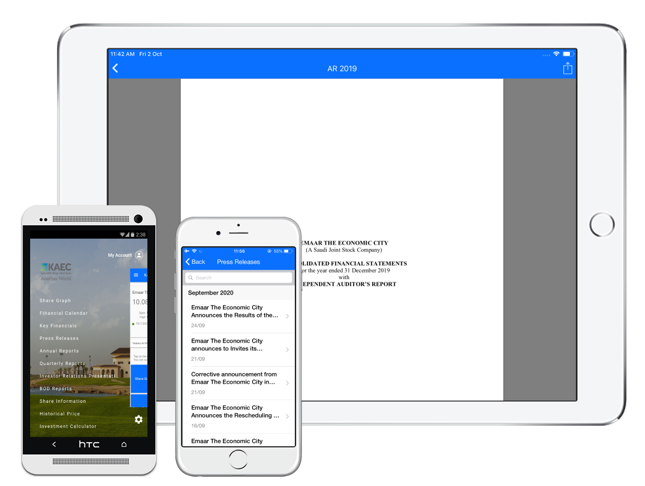Tap the battery icon in the iPad status bar
Image resolution: width=645 pixels, height=486 pixels.
(568, 54)
